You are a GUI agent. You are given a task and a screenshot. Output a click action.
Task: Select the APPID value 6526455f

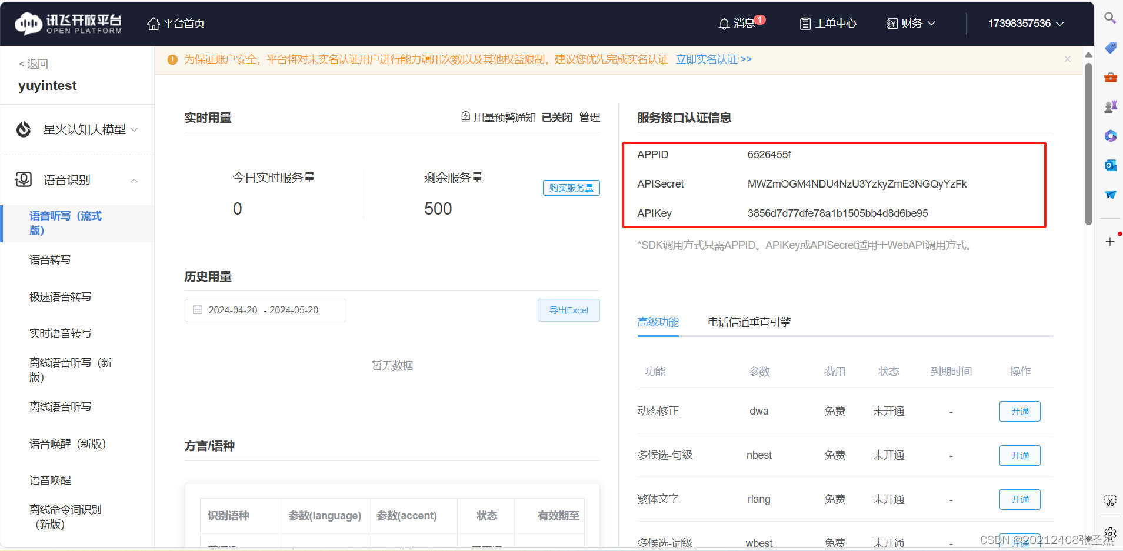769,155
